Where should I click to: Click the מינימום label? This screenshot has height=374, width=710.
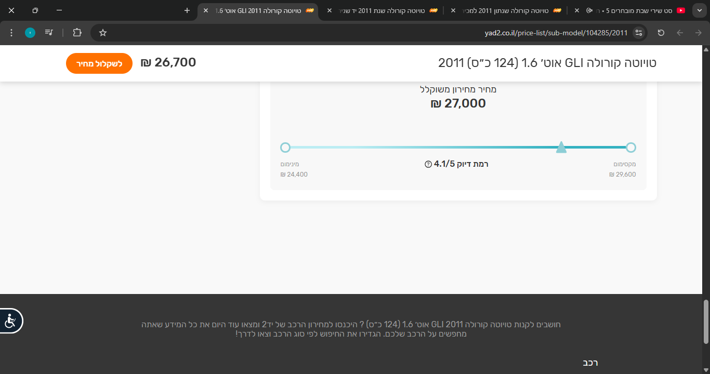pyautogui.click(x=290, y=164)
